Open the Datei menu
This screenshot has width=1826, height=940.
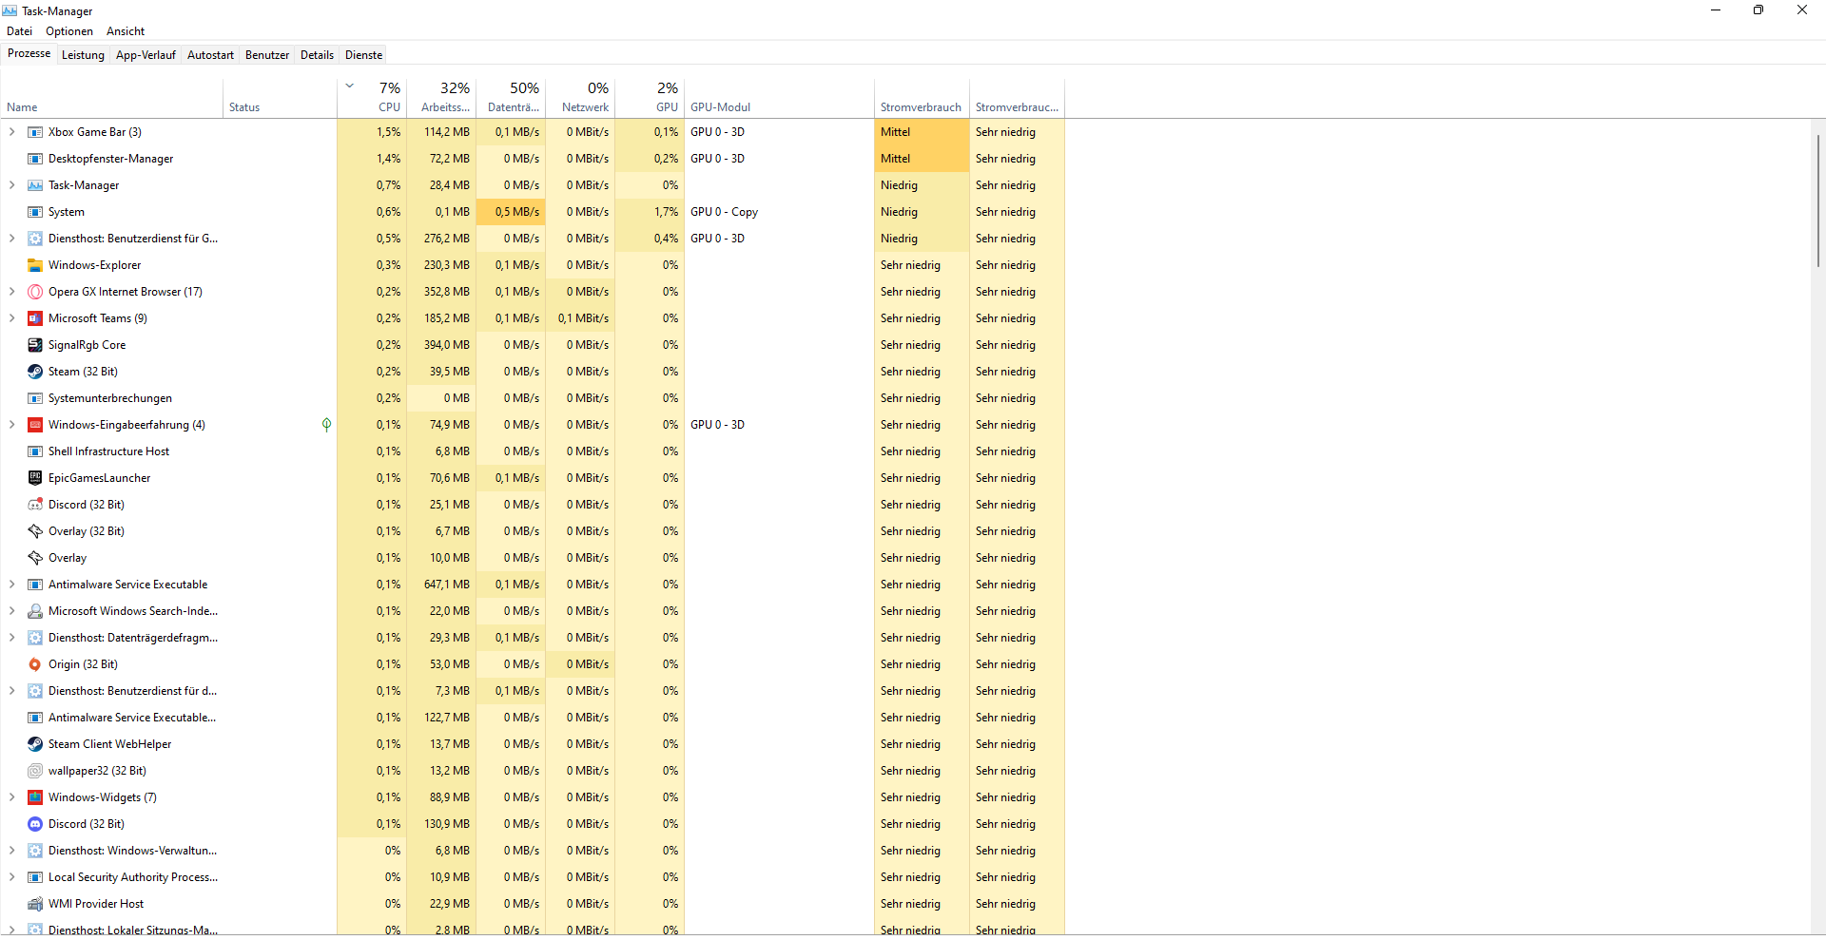click(19, 31)
